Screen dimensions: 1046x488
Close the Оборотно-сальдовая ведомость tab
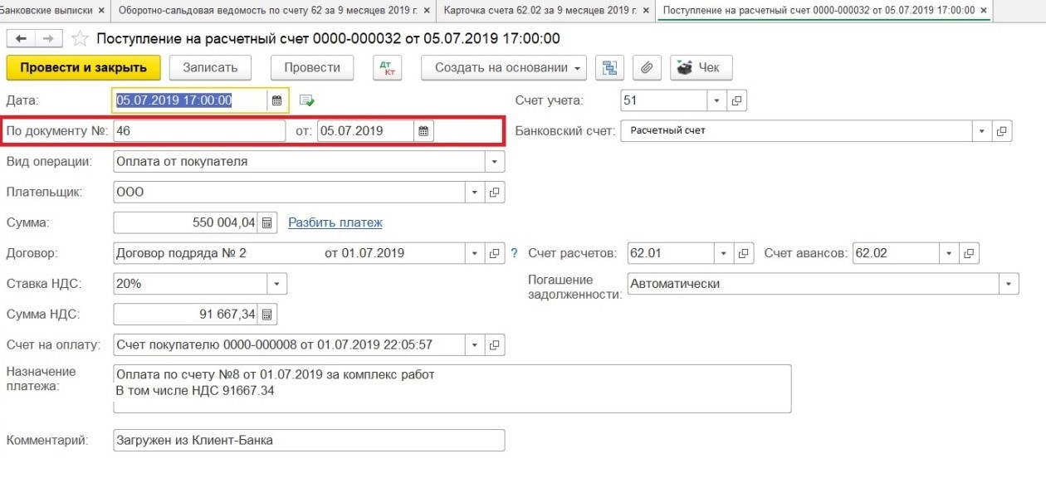click(x=427, y=11)
